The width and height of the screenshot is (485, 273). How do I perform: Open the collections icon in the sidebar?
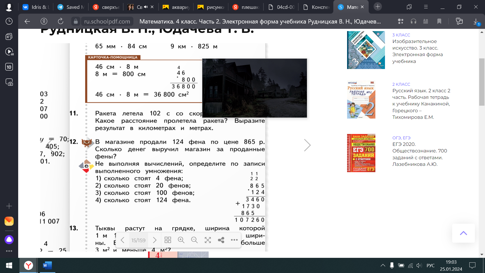[x=9, y=37]
